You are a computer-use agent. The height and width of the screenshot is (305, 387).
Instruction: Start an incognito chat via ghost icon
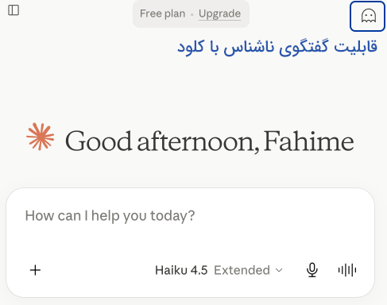click(x=368, y=16)
